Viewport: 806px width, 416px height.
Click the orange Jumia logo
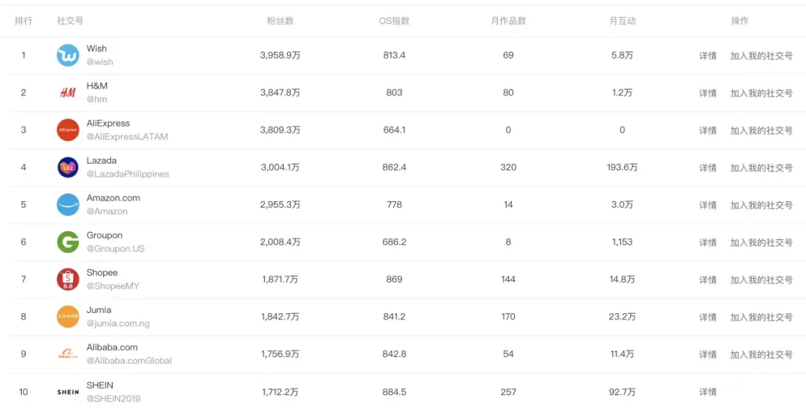coord(68,316)
